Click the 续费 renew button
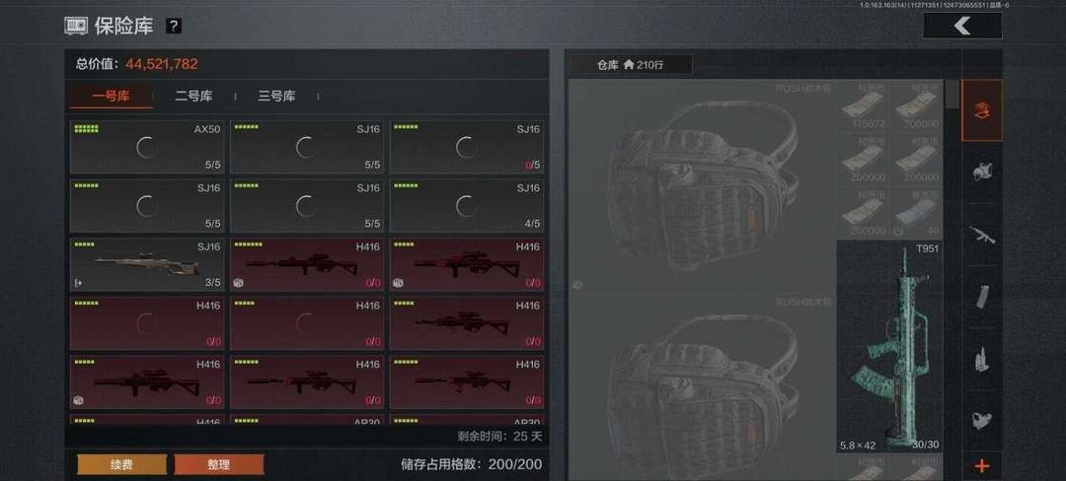The height and width of the screenshot is (481, 1066). coord(121,464)
